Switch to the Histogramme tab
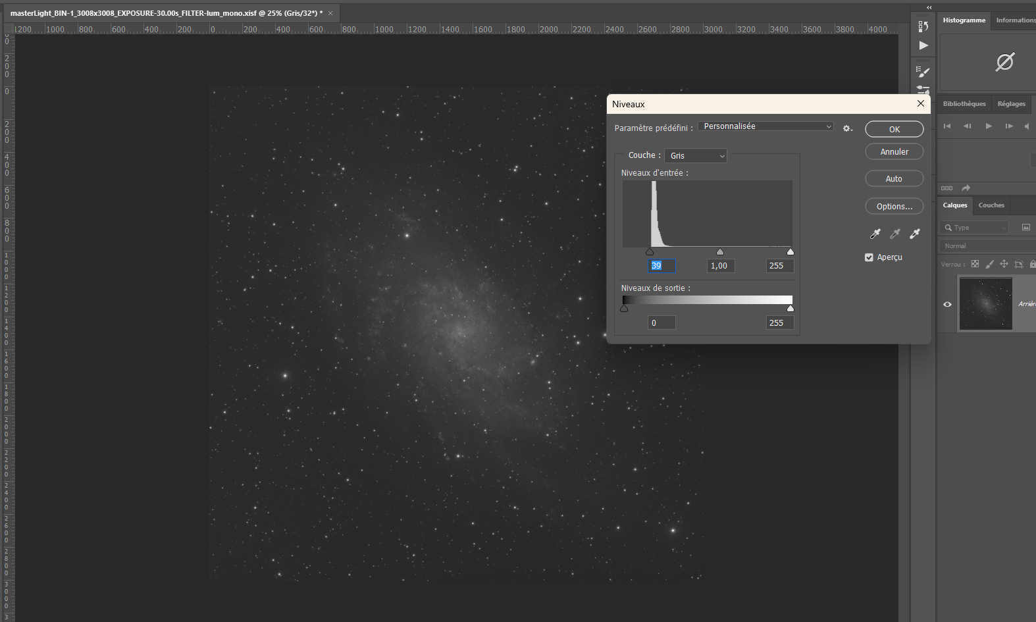The height and width of the screenshot is (622, 1036). tap(964, 20)
